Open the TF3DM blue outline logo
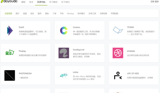 pos(118,30)
